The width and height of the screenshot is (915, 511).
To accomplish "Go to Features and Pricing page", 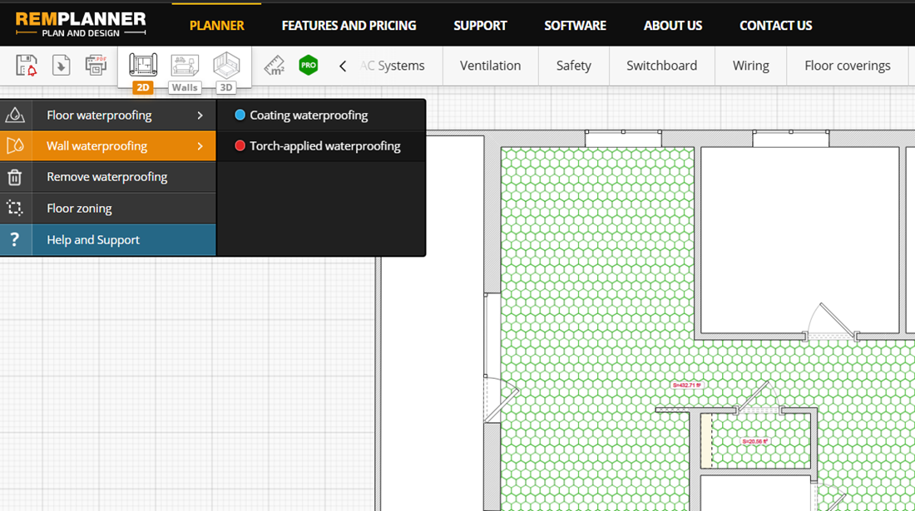I will pos(349,26).
